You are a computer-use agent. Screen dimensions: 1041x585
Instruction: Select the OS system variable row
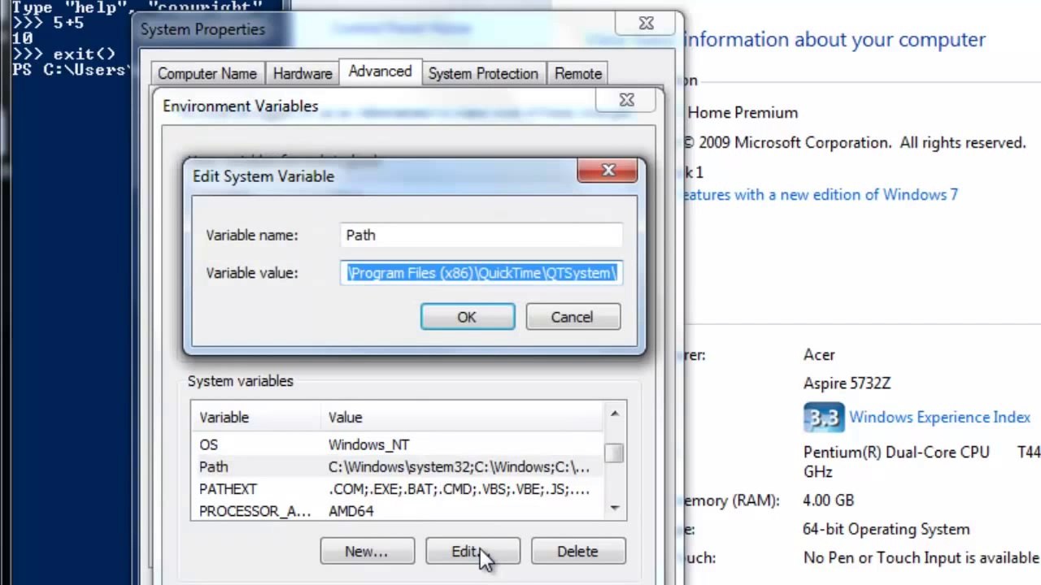(399, 444)
